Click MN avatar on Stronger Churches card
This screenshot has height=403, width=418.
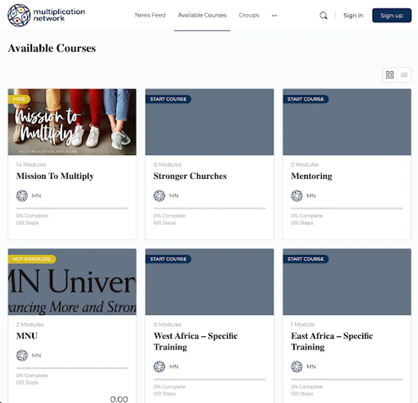pos(159,196)
